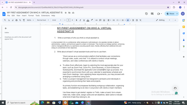Toggle the checklist formatting
The width and height of the screenshot is (187, 105).
[x=117, y=20]
